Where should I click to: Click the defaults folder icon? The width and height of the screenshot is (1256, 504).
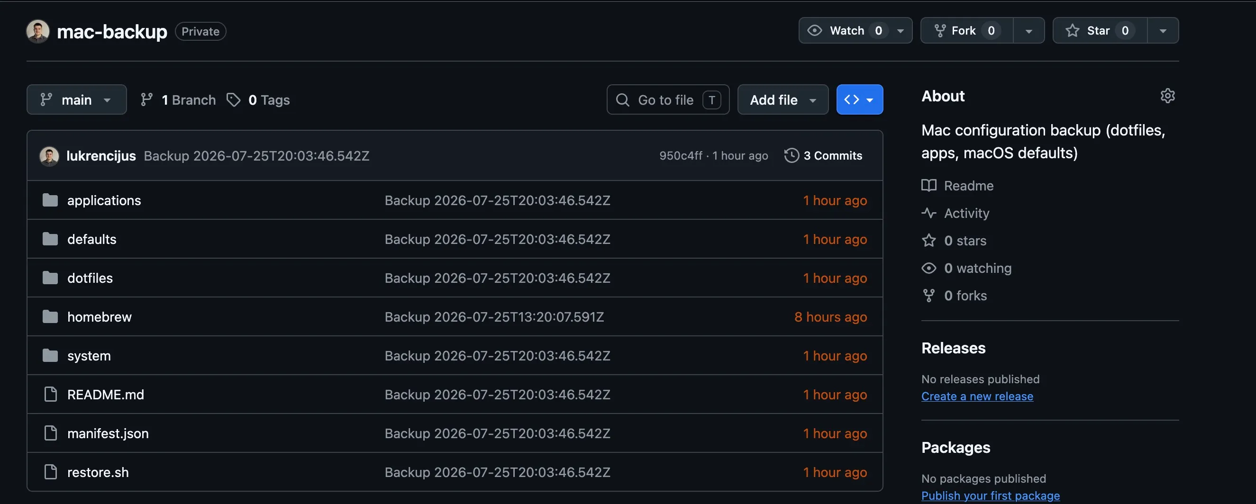(50, 239)
